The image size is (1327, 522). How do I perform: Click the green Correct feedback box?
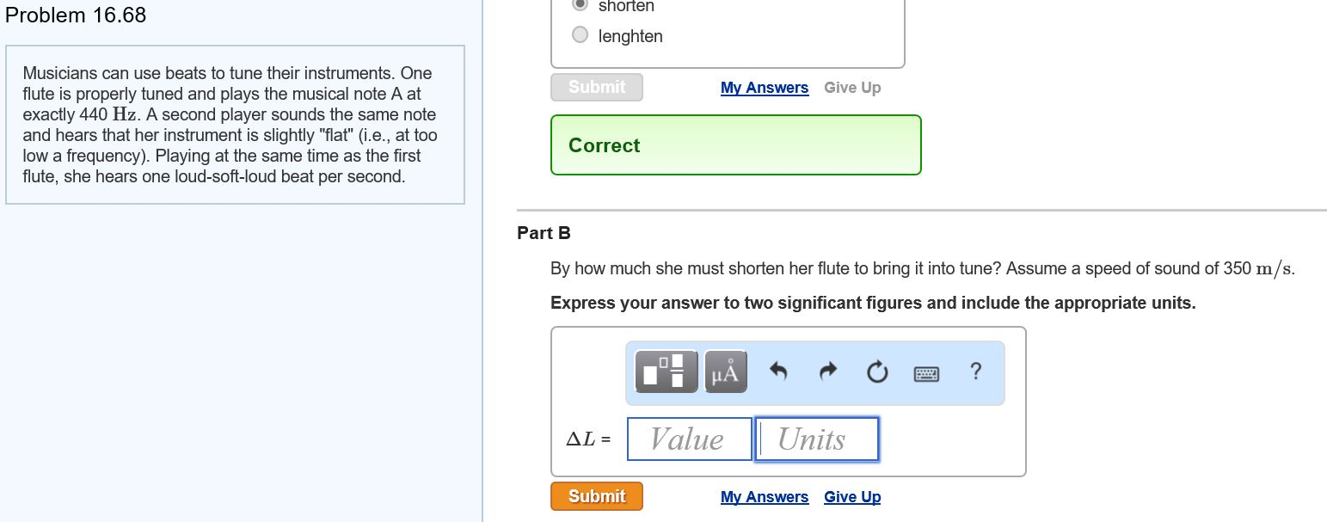point(735,145)
